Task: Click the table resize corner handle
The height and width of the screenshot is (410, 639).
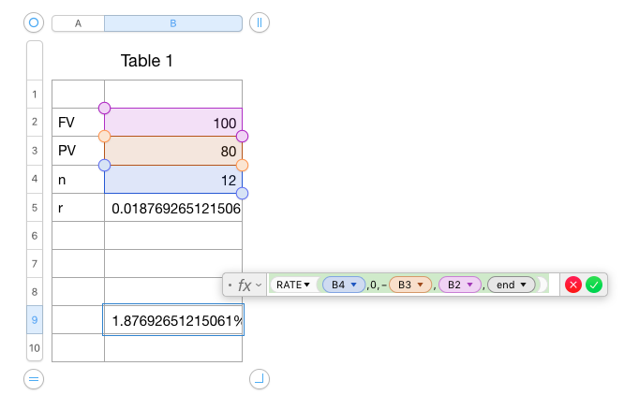Action: pyautogui.click(x=260, y=379)
